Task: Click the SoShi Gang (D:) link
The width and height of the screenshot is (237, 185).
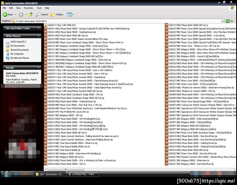Action: tap(18, 42)
